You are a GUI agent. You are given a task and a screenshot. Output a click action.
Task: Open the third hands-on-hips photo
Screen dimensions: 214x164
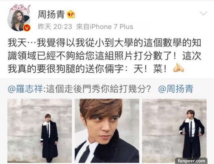coord(174,131)
